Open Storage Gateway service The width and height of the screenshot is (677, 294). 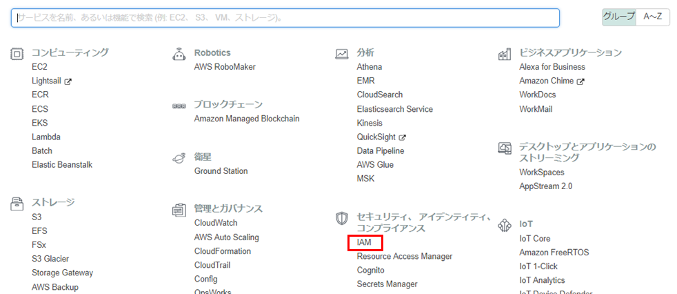coord(62,273)
